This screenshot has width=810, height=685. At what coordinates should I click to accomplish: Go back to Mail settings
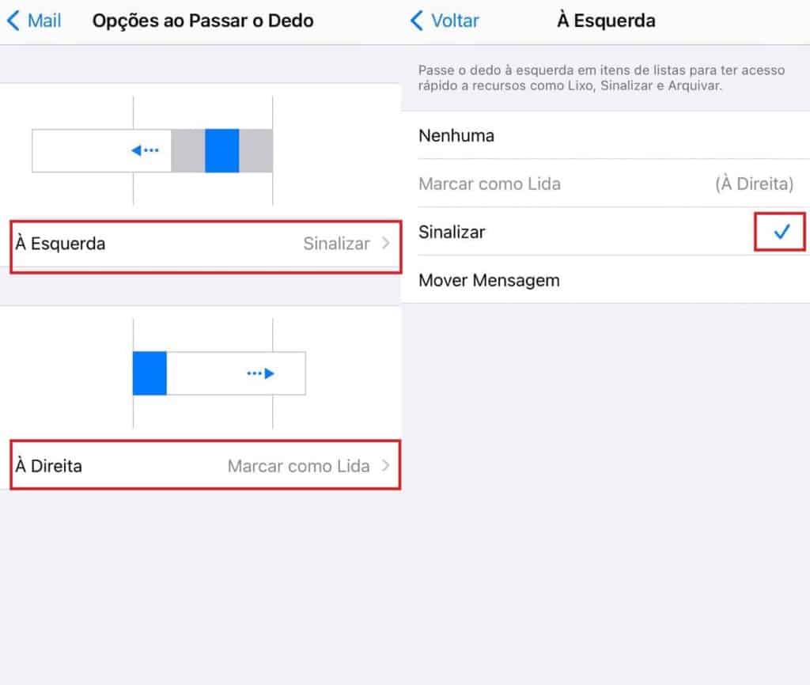tap(34, 21)
